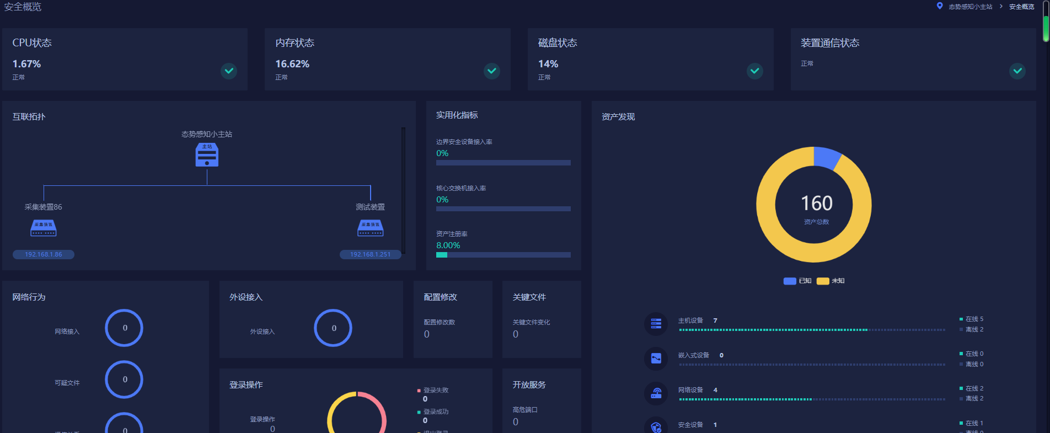
Task: Click the 实用化指标 panel title
Action: [457, 115]
